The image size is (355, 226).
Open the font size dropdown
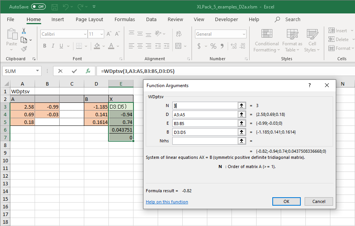(102, 34)
